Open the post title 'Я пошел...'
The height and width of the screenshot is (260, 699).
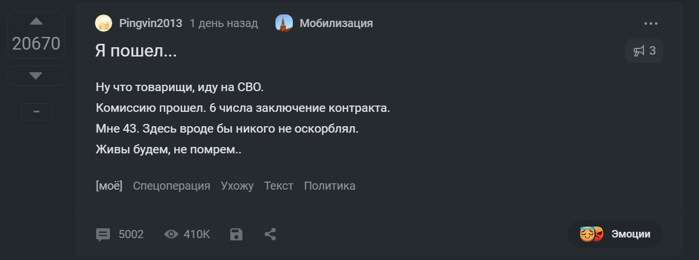[x=136, y=51]
